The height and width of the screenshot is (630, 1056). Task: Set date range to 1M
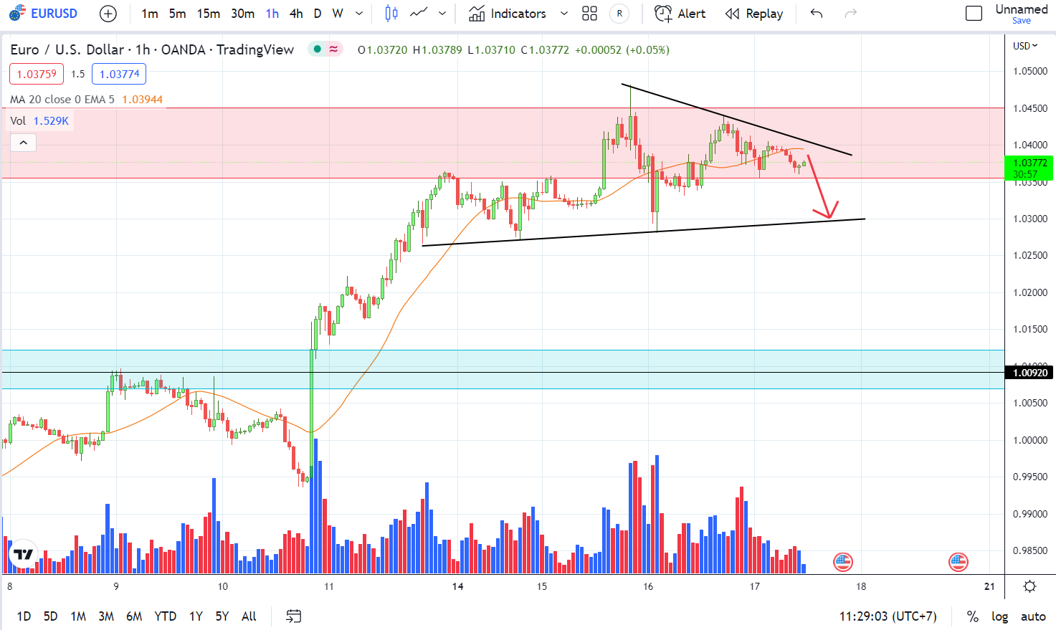78,616
